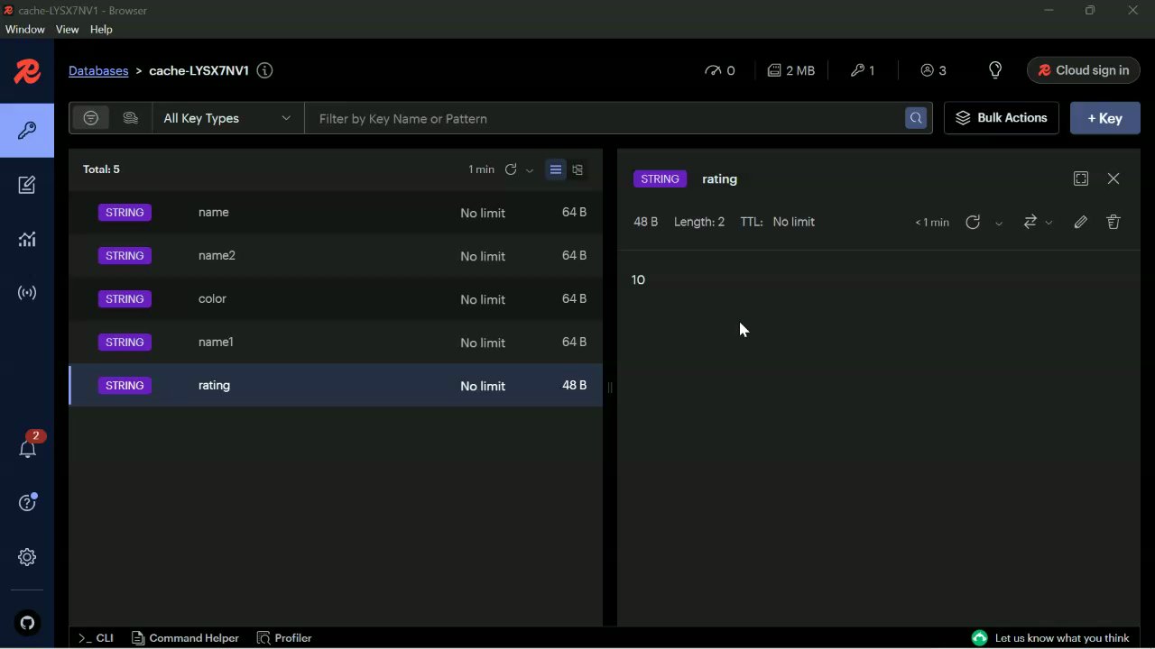Open the Pub/Sub broadcast icon

coord(27,293)
